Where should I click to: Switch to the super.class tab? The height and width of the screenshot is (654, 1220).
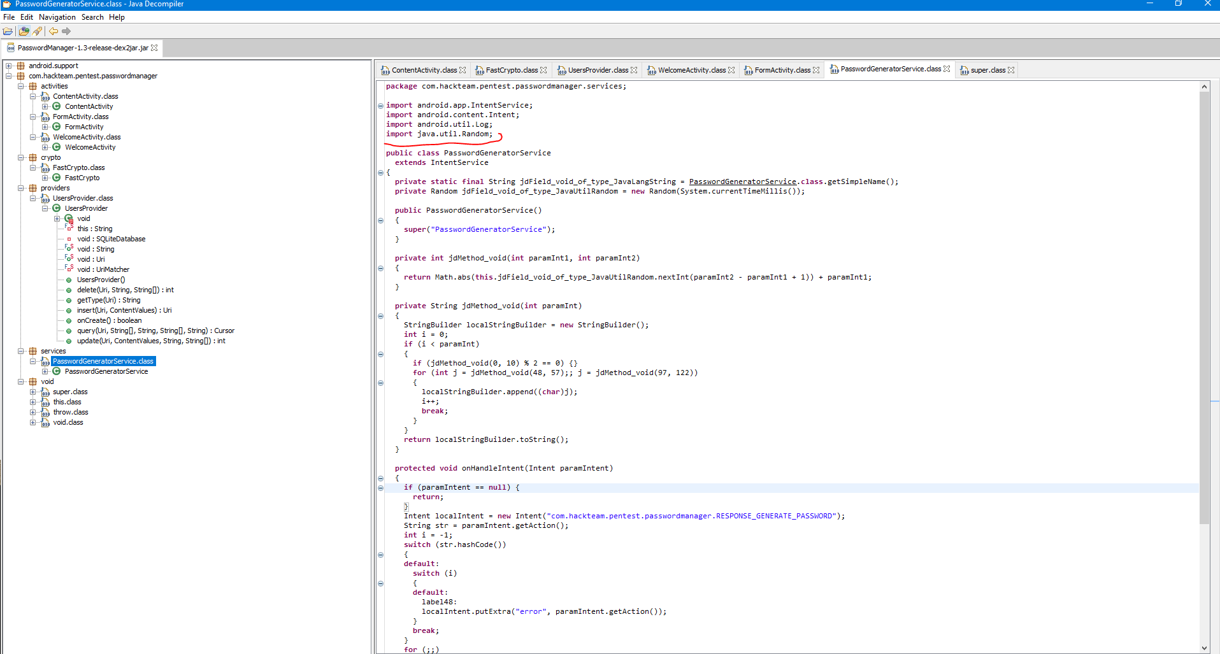[987, 70]
